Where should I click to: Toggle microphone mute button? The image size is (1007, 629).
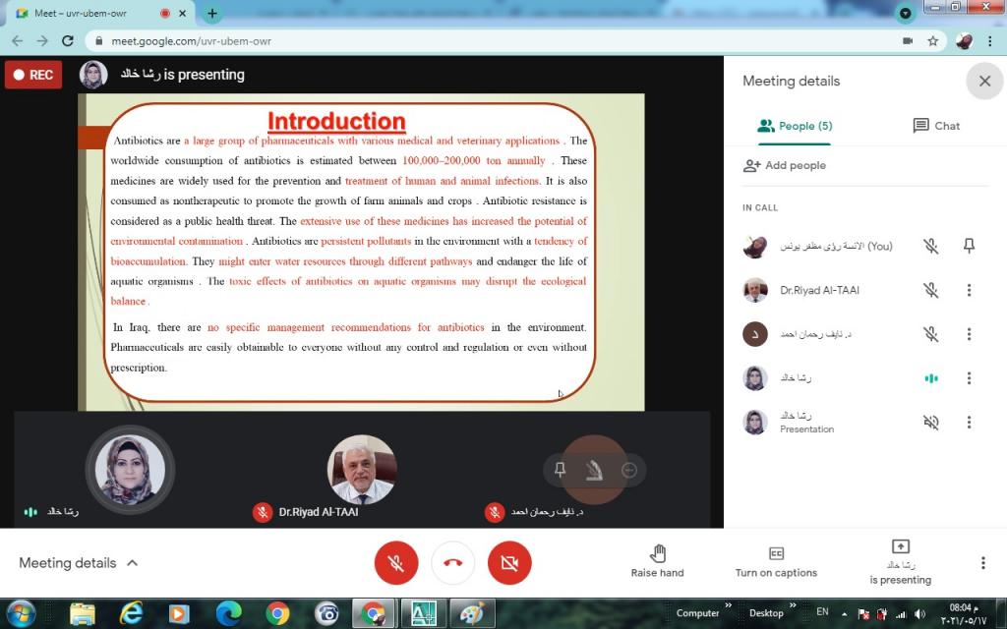(396, 563)
